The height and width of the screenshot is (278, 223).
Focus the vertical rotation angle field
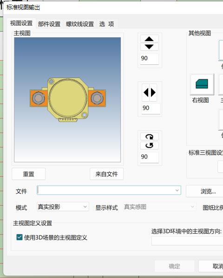(150, 58)
